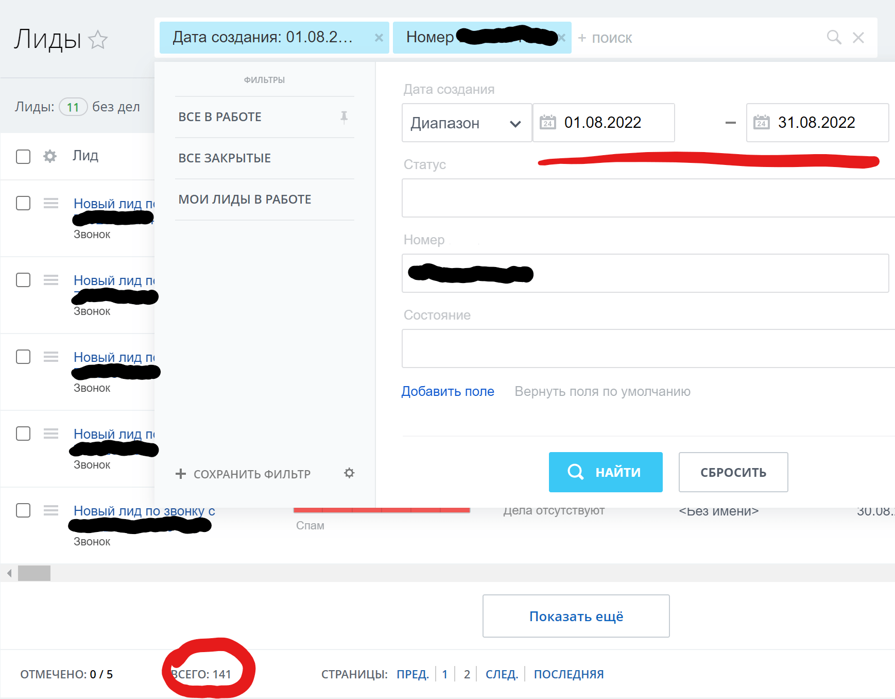
Task: Open row menu for third lead
Action: tap(51, 357)
